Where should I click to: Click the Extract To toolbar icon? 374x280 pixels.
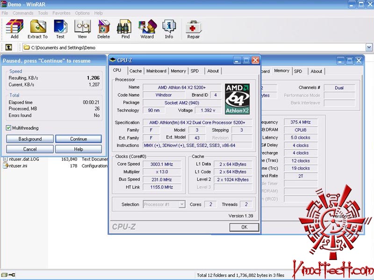(x=38, y=29)
